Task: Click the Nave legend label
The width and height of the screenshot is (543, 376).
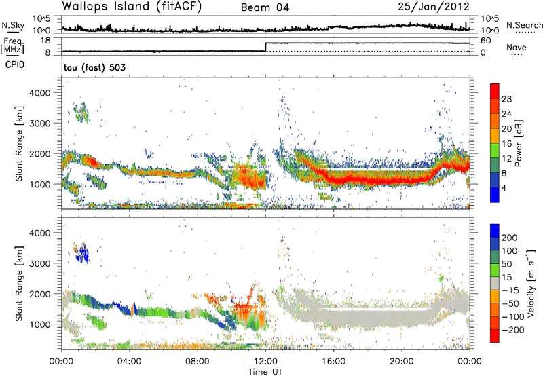Action: click(517, 47)
